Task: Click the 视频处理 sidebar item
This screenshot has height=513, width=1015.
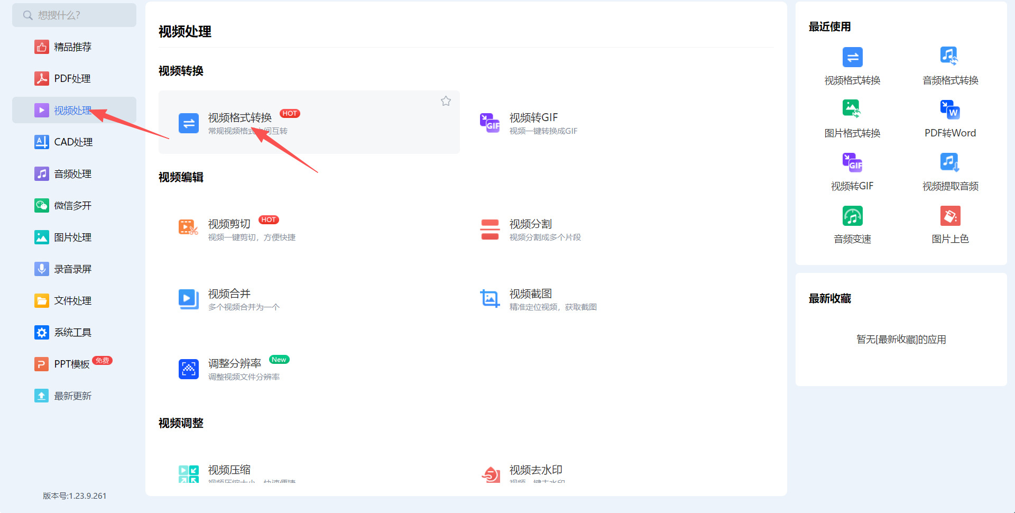Action: click(74, 110)
